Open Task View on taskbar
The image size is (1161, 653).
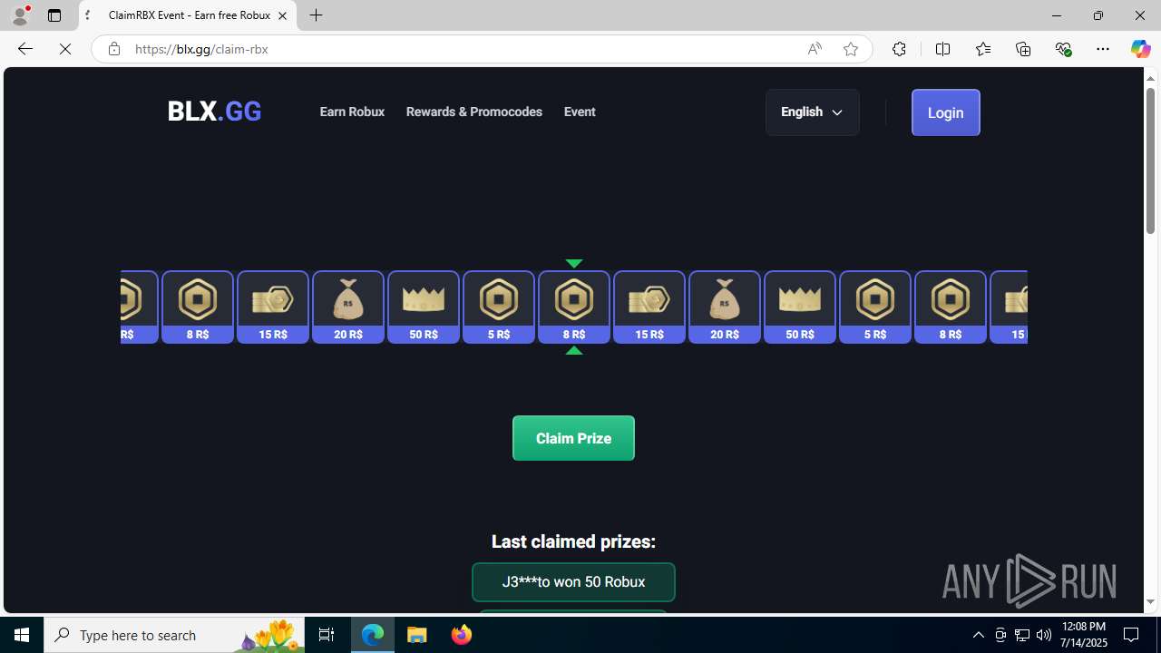point(327,635)
